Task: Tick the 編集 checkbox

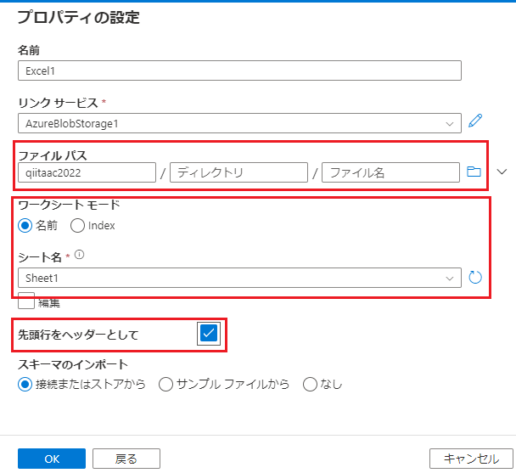Action: (x=26, y=301)
